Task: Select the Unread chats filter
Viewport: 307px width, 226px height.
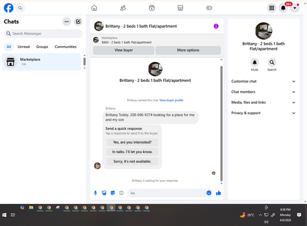Action: point(23,47)
